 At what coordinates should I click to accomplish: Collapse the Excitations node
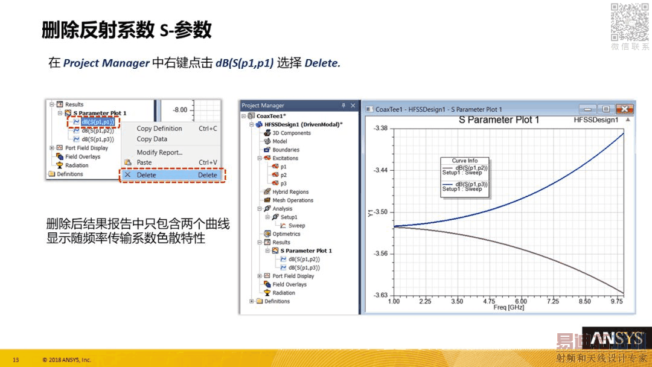pos(260,158)
